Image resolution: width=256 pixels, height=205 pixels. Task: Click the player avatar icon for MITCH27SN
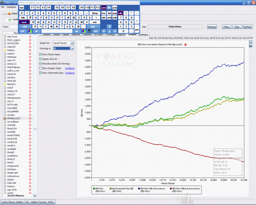point(5,43)
